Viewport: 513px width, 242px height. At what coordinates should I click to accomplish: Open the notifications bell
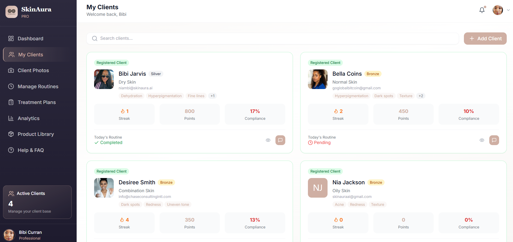point(482,10)
